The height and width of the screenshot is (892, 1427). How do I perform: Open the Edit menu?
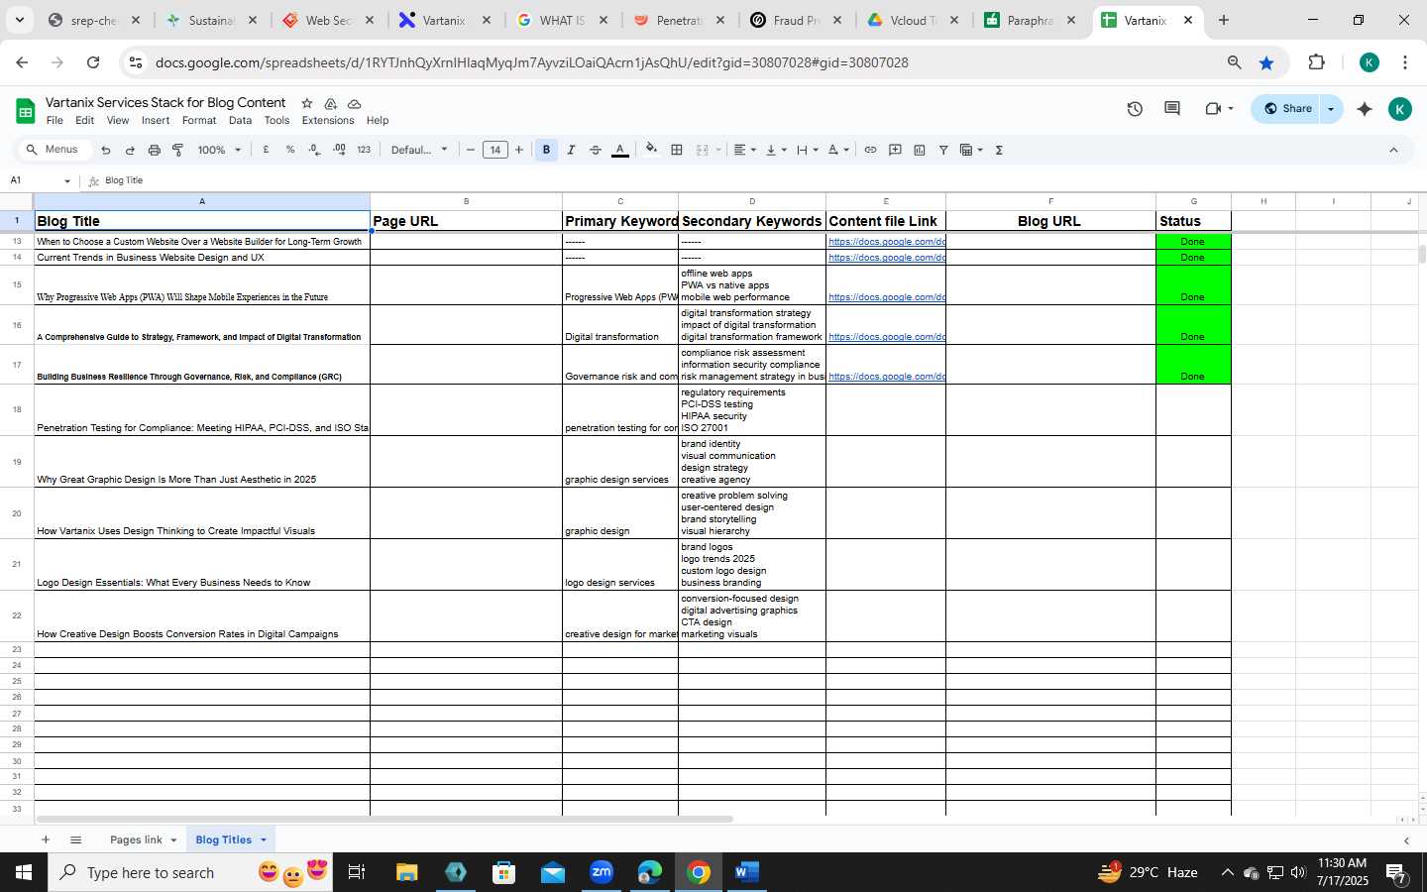coord(85,121)
